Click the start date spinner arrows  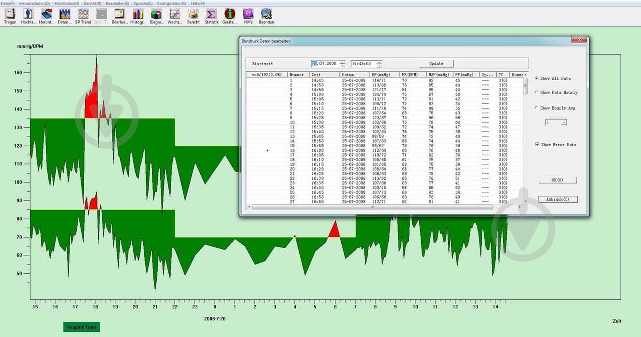(x=342, y=64)
